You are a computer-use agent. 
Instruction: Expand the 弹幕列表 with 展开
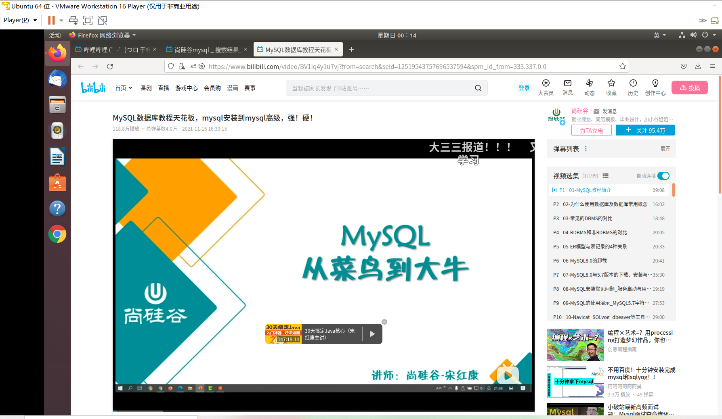click(x=665, y=148)
